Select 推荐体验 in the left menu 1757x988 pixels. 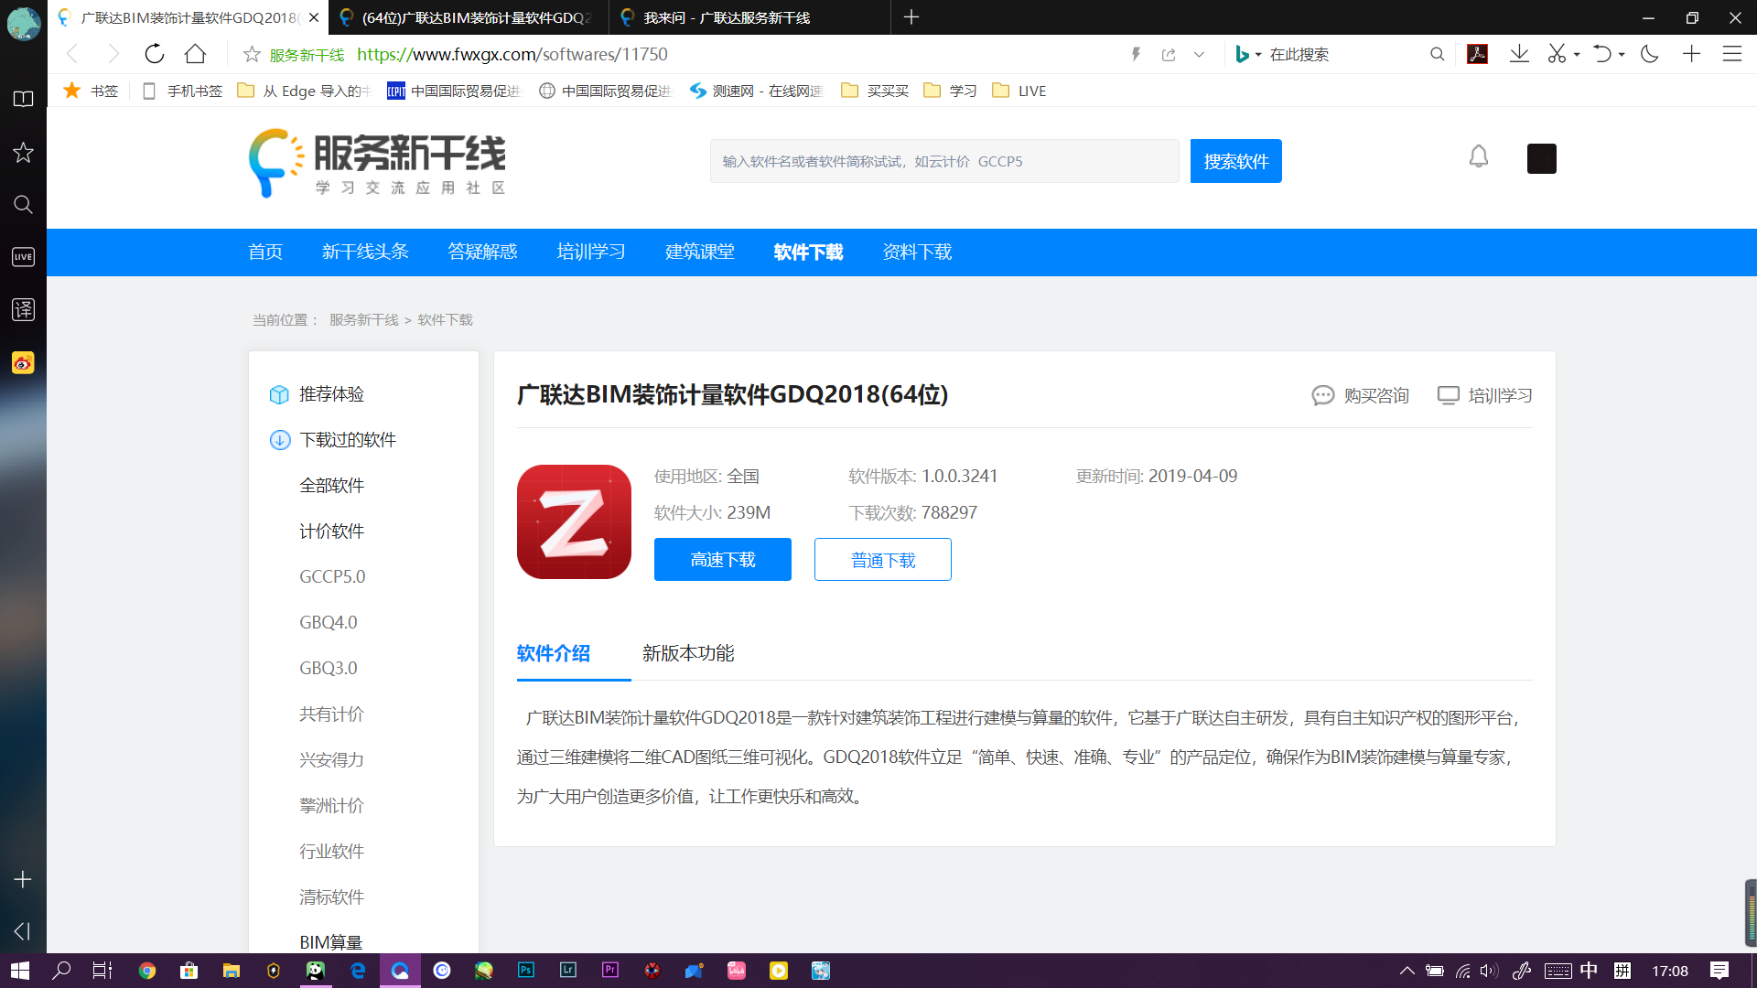[x=331, y=394]
